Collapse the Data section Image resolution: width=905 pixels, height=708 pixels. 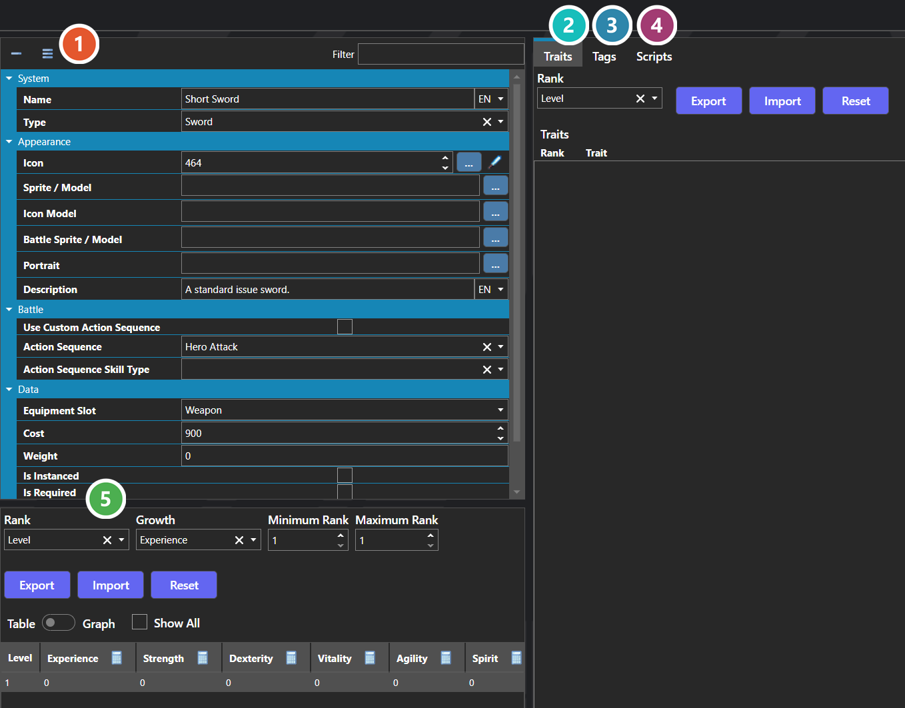pos(9,390)
